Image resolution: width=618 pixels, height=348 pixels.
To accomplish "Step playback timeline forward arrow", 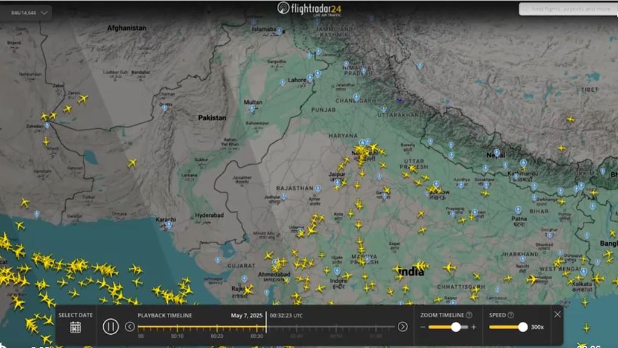I will (x=403, y=327).
